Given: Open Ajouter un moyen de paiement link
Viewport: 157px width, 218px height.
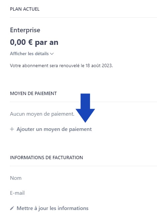Looking at the screenshot, I should pyautogui.click(x=51, y=129).
